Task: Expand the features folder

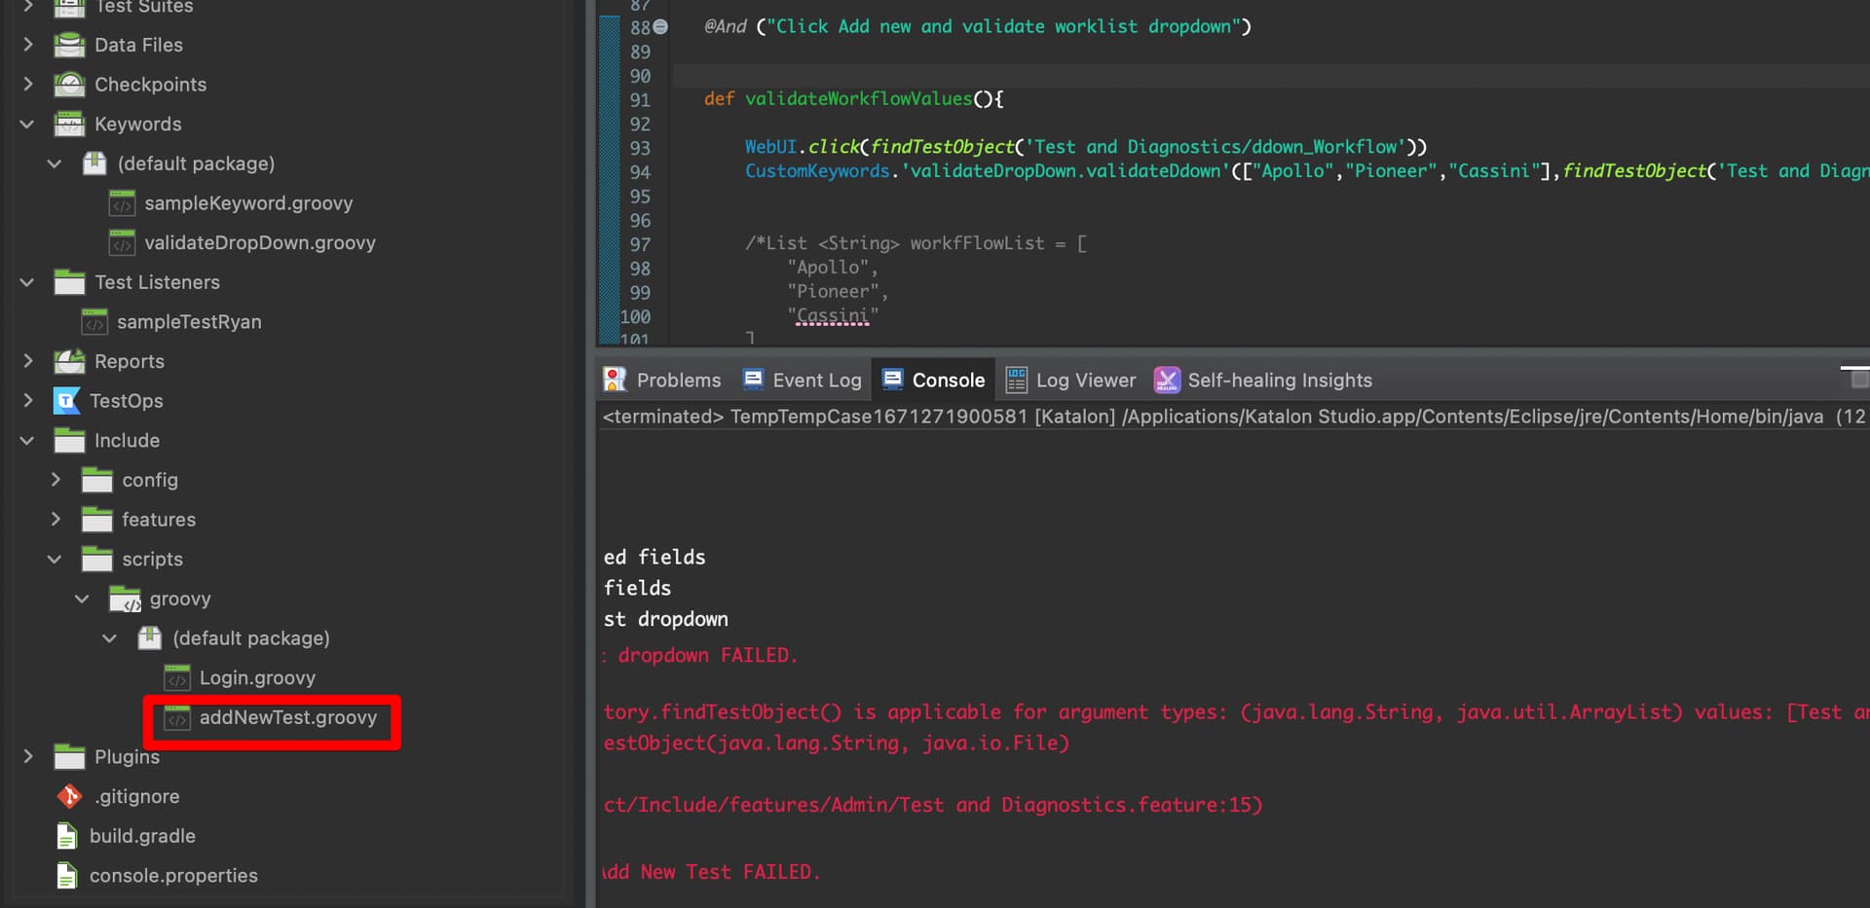Action: (x=56, y=519)
